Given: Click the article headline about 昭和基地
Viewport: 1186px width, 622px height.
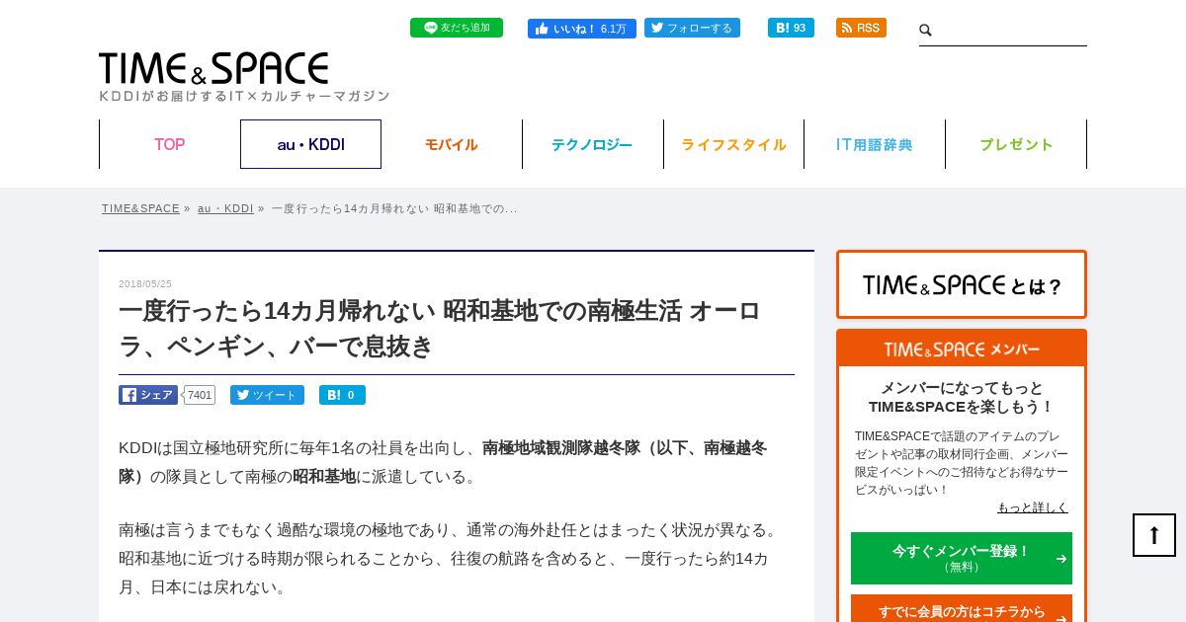Looking at the screenshot, I should click(440, 328).
